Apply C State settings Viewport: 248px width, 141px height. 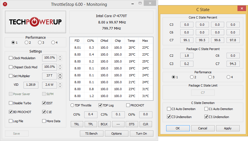[x=228, y=128]
